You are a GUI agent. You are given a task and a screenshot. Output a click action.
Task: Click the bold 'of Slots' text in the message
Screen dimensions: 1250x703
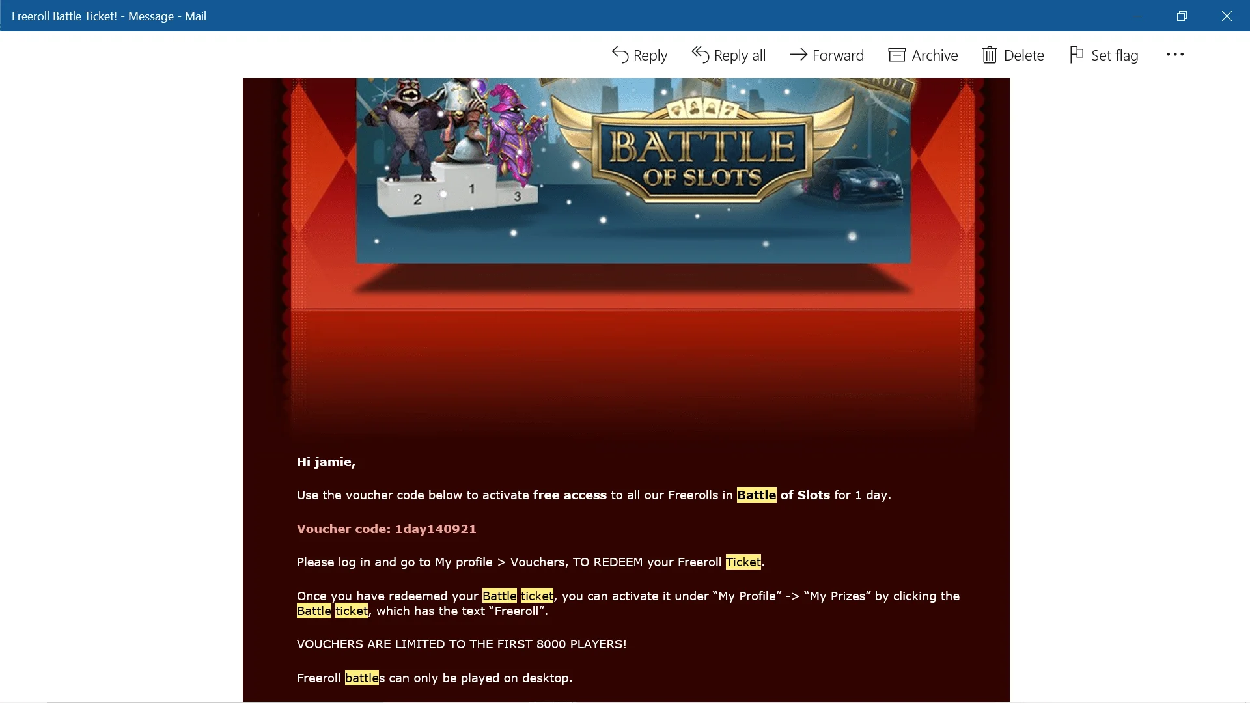[805, 495]
